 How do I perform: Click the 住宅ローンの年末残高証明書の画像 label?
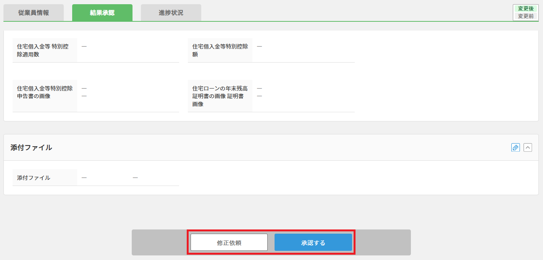tap(220, 96)
